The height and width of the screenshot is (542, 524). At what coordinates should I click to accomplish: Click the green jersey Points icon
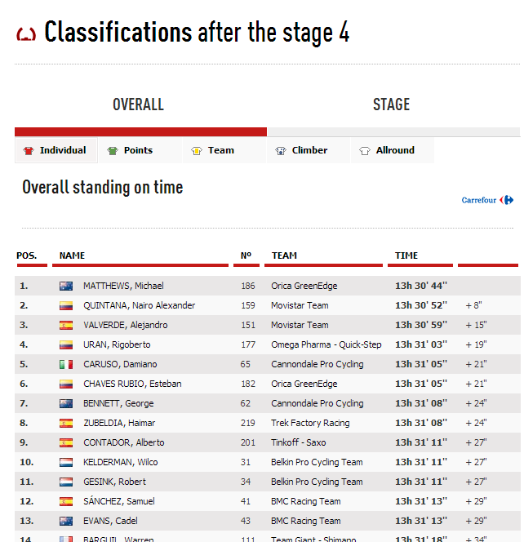click(113, 151)
